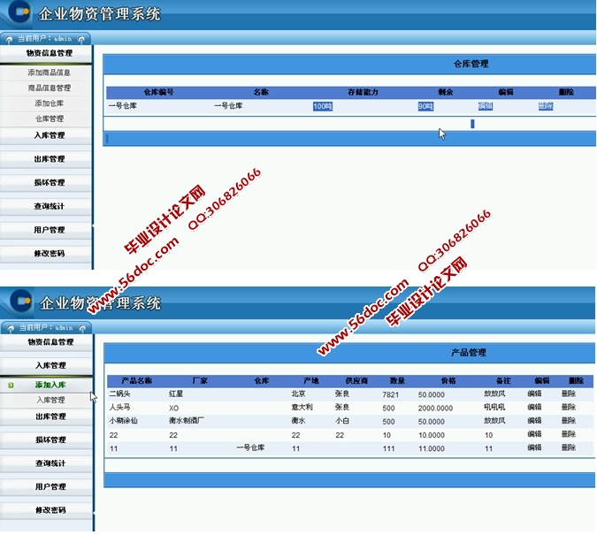Edit the 一号仓库 warehouse row with 100吨
597x535 pixels.
[x=486, y=106]
